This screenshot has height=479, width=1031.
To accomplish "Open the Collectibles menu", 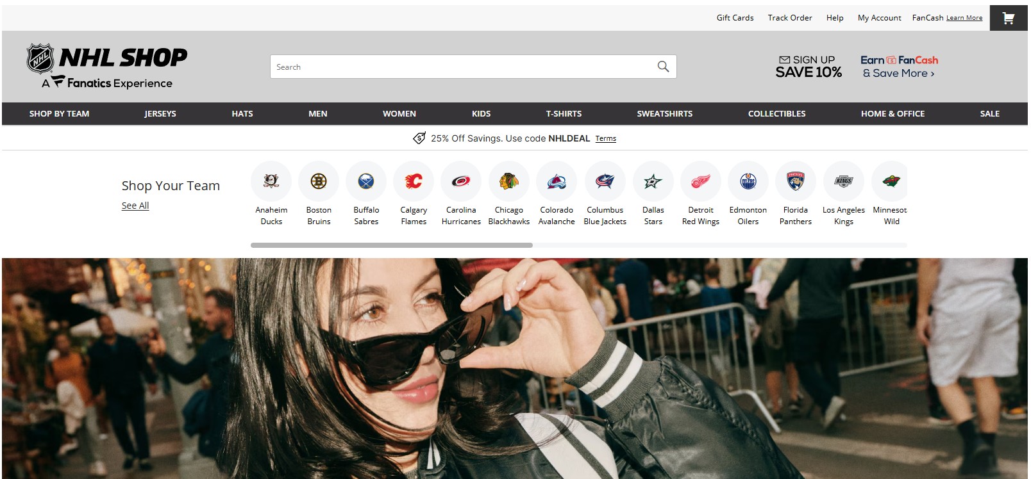I will pos(777,113).
